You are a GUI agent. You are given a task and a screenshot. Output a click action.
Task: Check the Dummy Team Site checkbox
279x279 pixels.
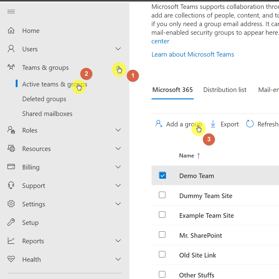[162, 195]
